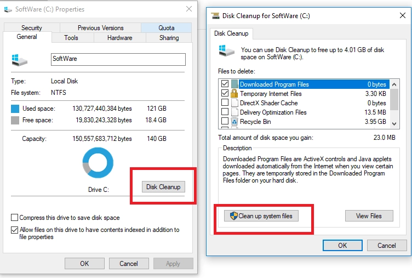The image size is (412, 278).
Task: Click the padlock icon for Temporary Internet Files
Action: pos(234,93)
